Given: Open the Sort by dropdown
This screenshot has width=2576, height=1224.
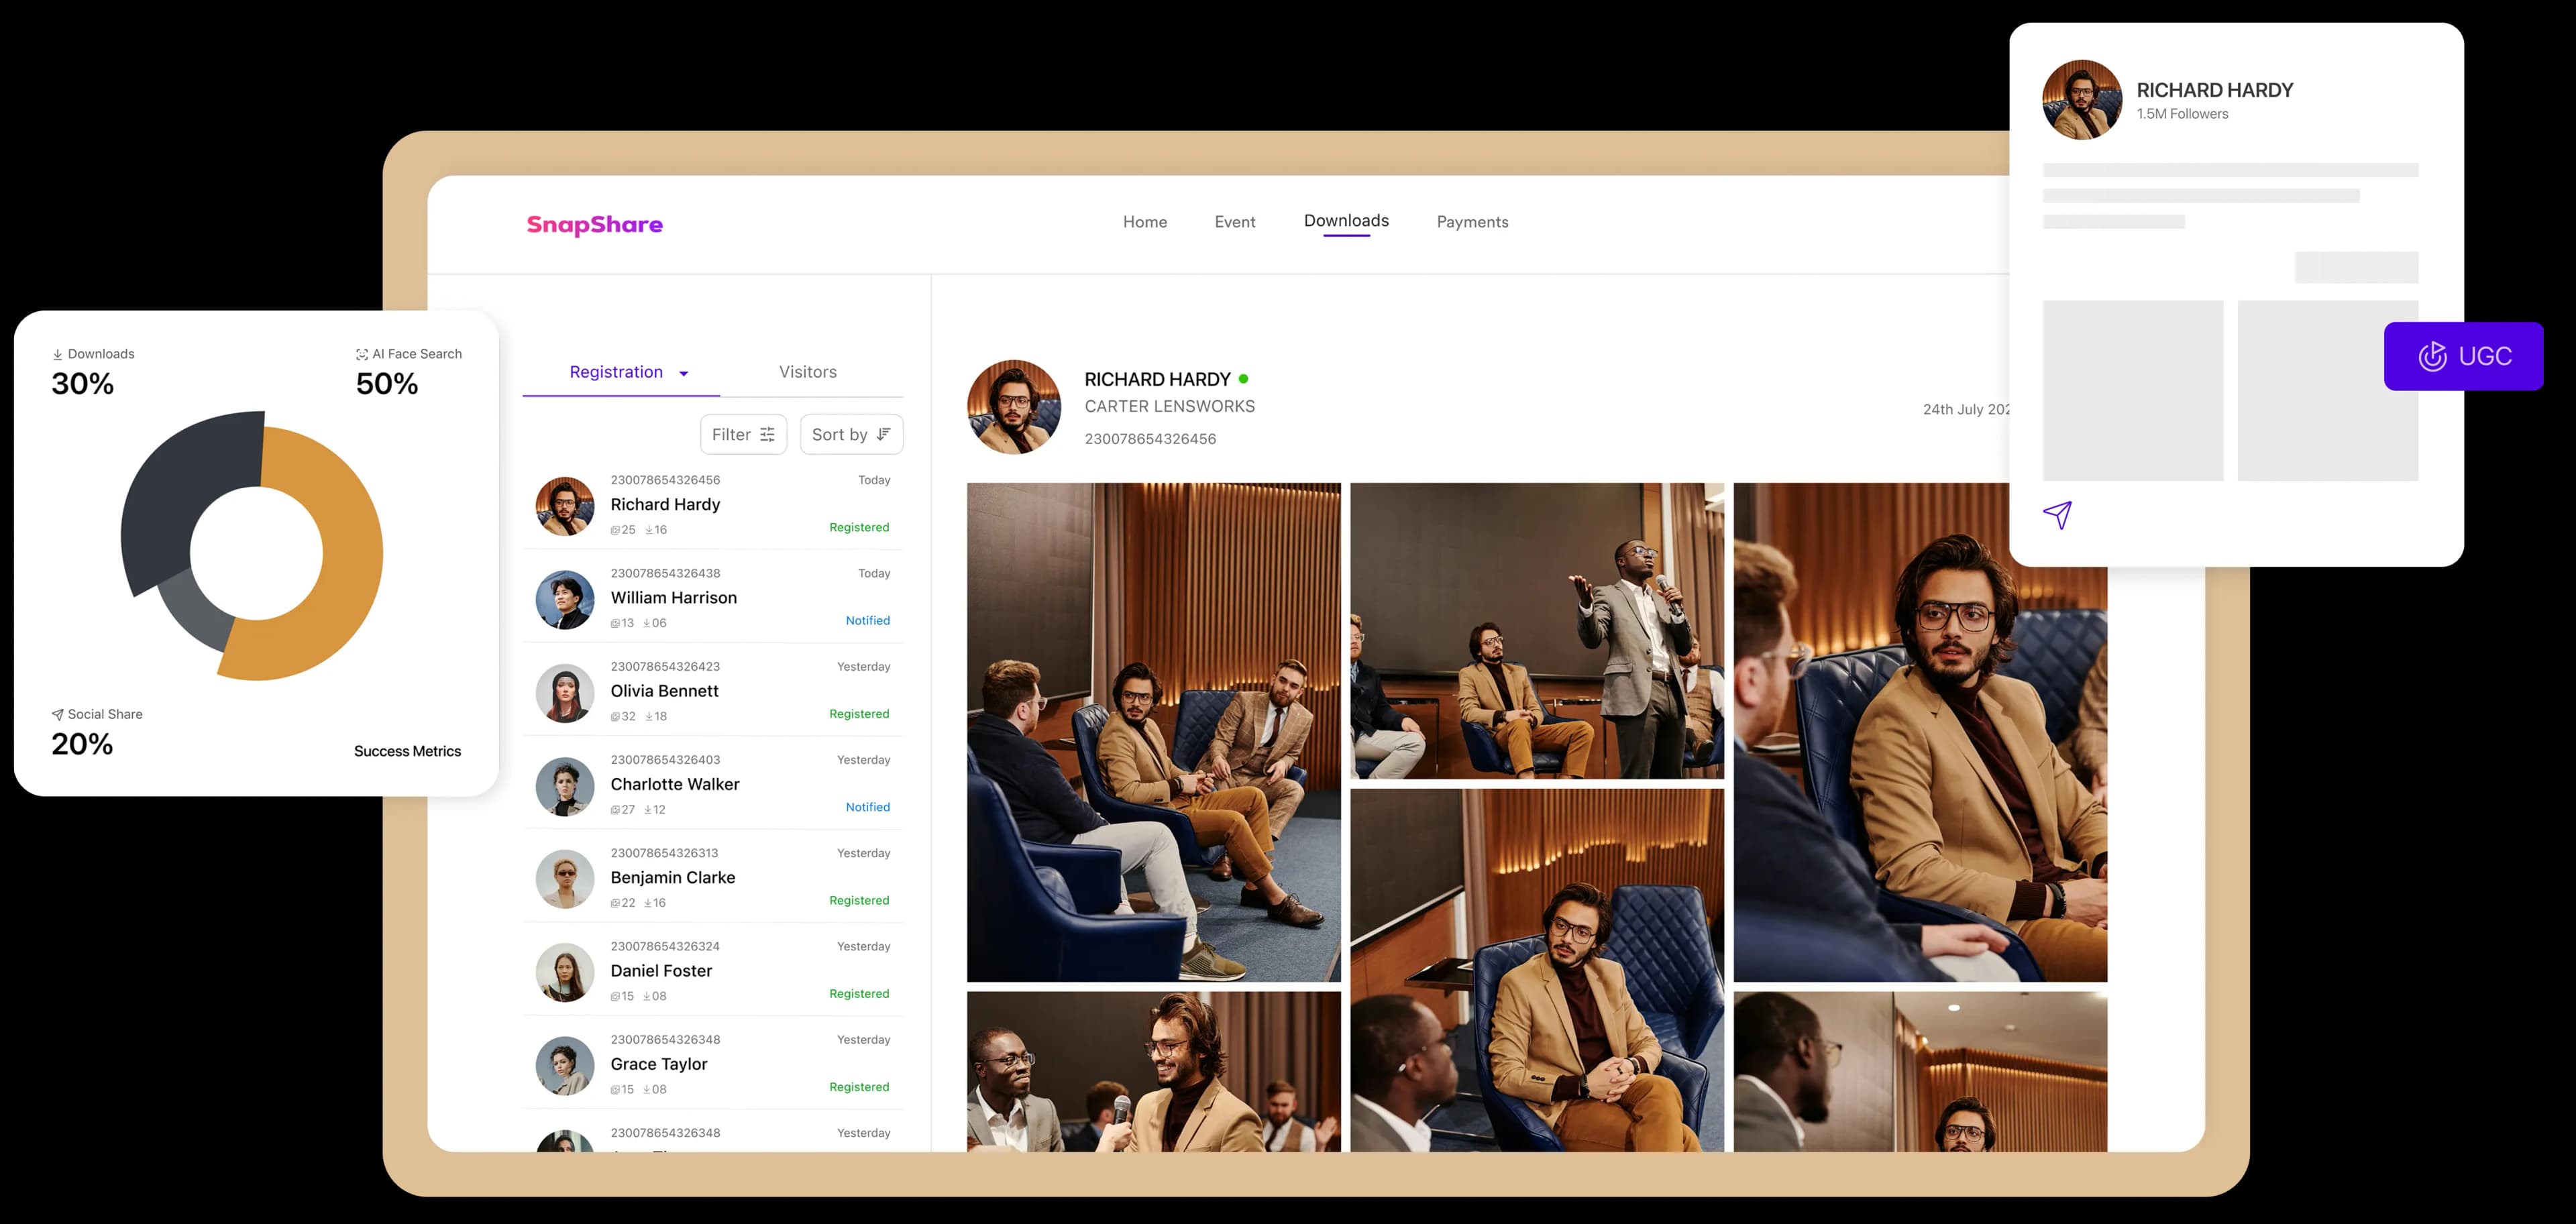Looking at the screenshot, I should [x=851, y=434].
